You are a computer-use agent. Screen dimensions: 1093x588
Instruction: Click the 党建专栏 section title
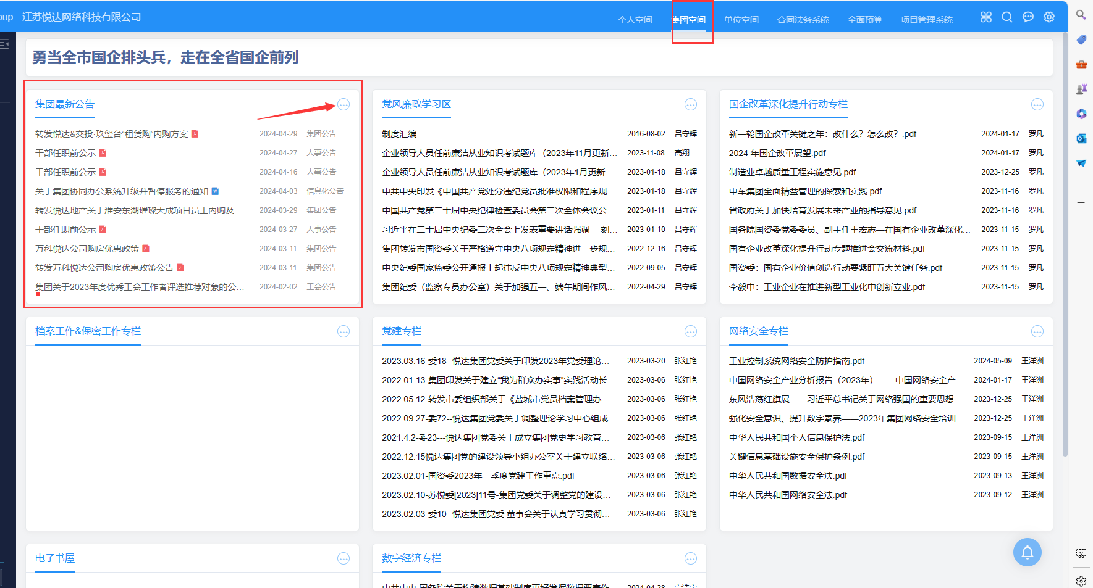click(x=402, y=331)
